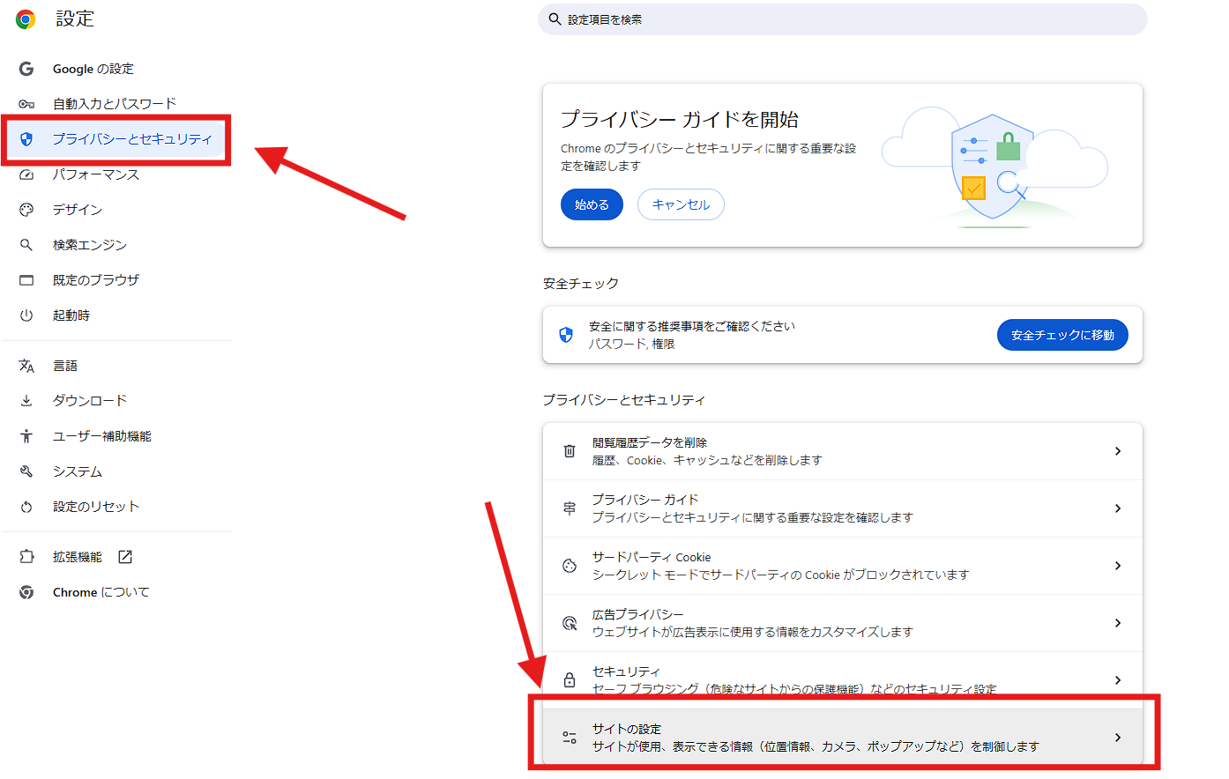Click the プライバシー ガイドを開始 heading
1229x779 pixels.
[680, 119]
